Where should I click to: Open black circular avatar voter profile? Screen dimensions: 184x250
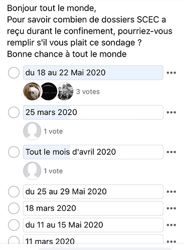point(49,91)
